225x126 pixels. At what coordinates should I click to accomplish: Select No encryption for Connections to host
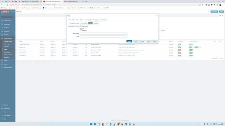(84, 23)
